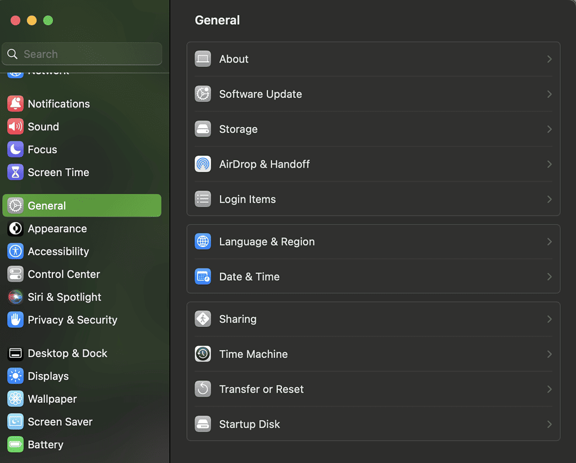Image resolution: width=576 pixels, height=463 pixels.
Task: Click the Time Machine clock icon
Action: 202,354
